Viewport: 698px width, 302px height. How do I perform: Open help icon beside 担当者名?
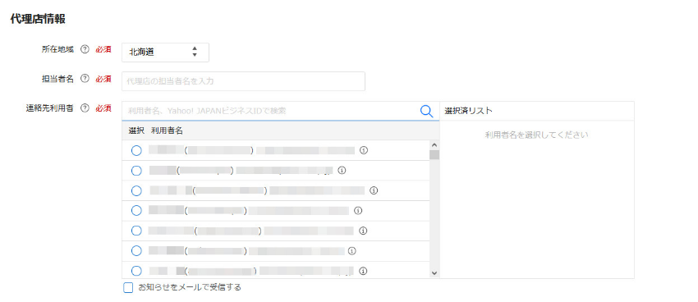point(85,79)
